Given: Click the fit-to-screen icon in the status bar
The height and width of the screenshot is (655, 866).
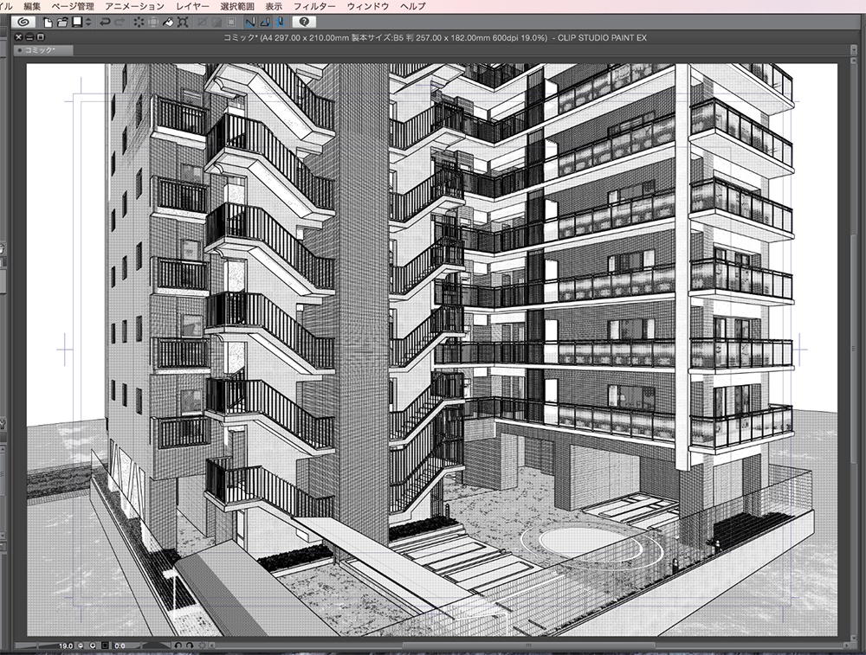Looking at the screenshot, I should click(x=103, y=644).
